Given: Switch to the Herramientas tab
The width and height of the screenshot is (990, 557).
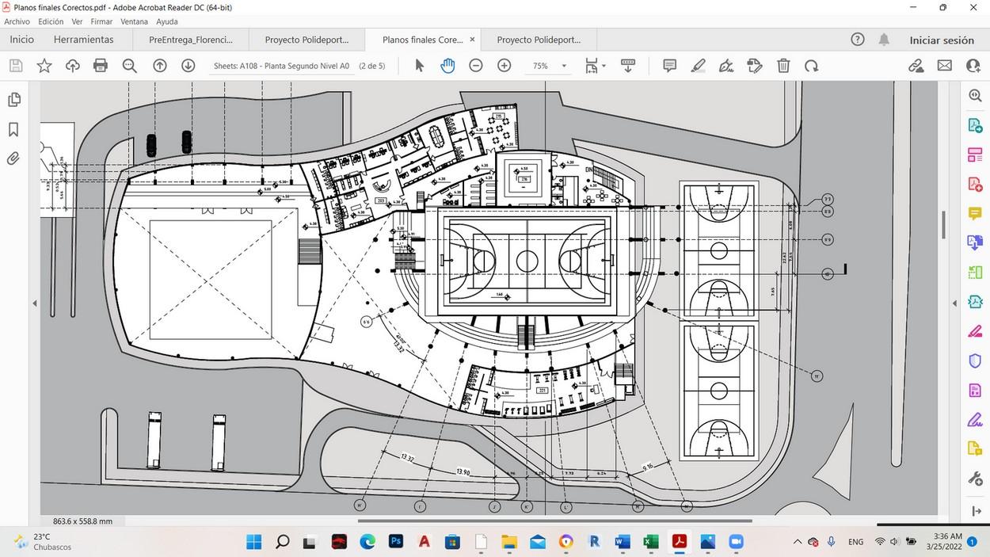Looking at the screenshot, I should [83, 40].
